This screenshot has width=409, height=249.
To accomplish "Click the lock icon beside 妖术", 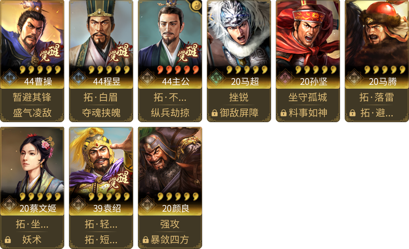I will pyautogui.click(x=8, y=240).
